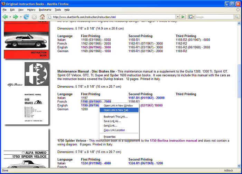Click the red Spider instruction book cover

[x=26, y=40]
